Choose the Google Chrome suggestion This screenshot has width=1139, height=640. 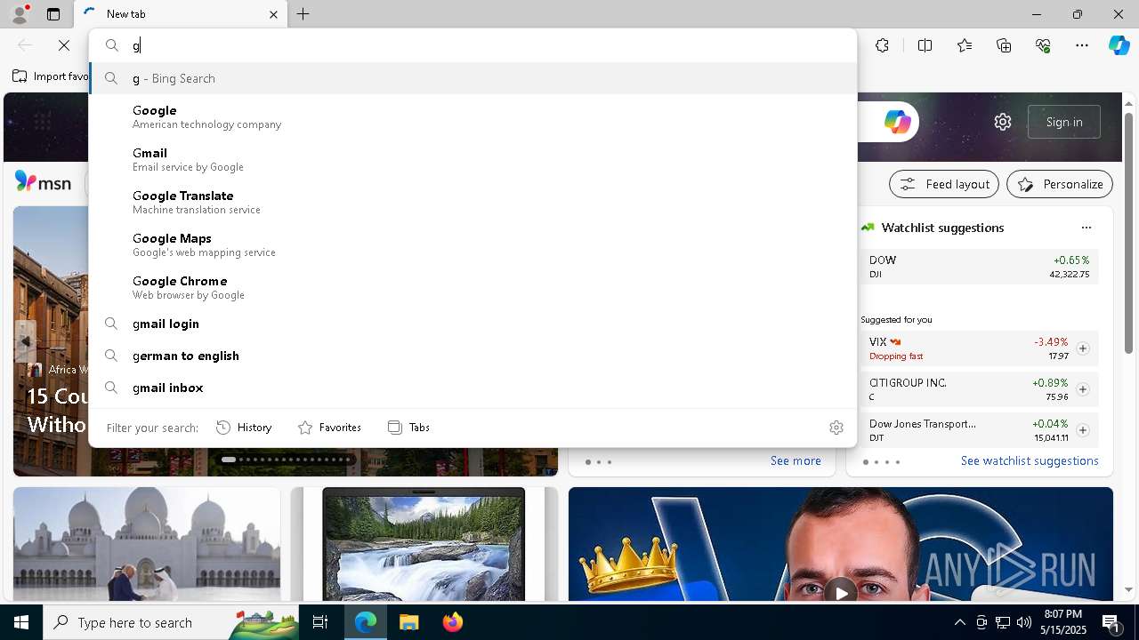[x=473, y=287]
